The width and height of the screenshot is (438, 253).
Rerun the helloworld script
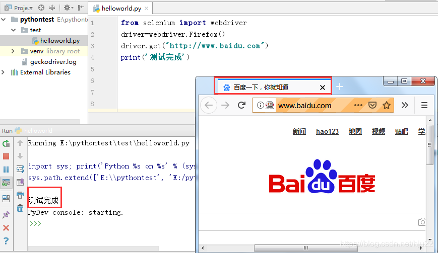pyautogui.click(x=6, y=143)
